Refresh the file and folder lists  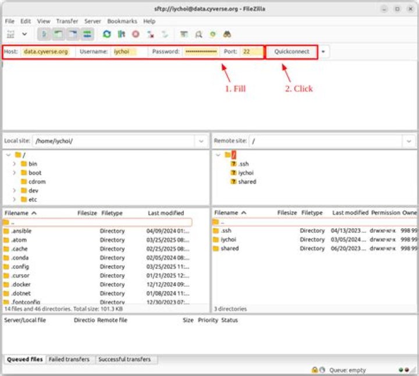point(107,34)
